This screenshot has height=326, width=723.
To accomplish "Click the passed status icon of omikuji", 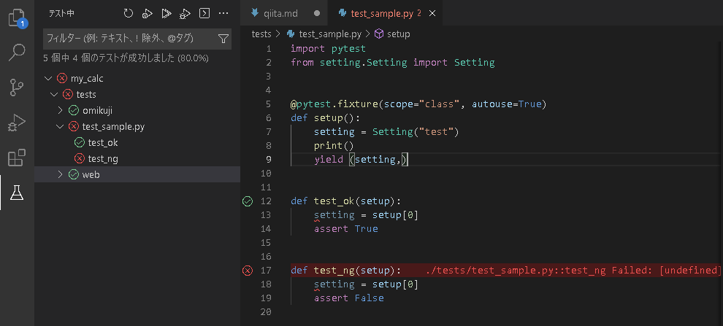I will coord(73,111).
